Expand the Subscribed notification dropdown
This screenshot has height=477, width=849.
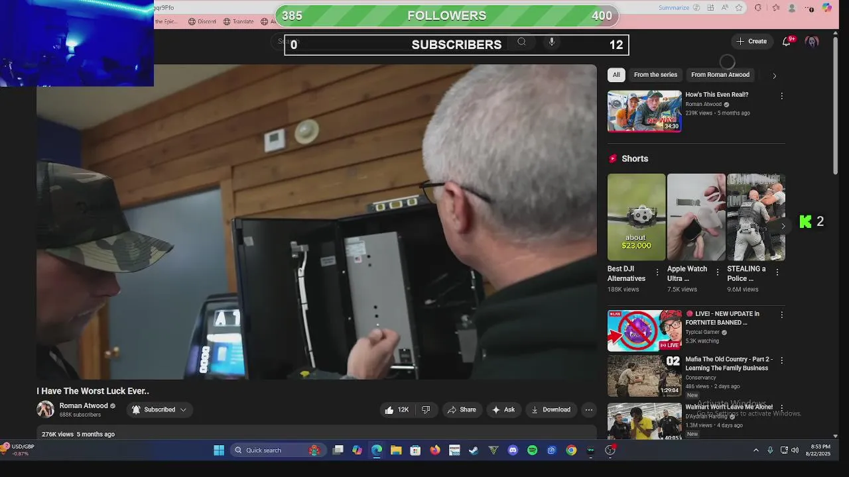[x=159, y=410]
